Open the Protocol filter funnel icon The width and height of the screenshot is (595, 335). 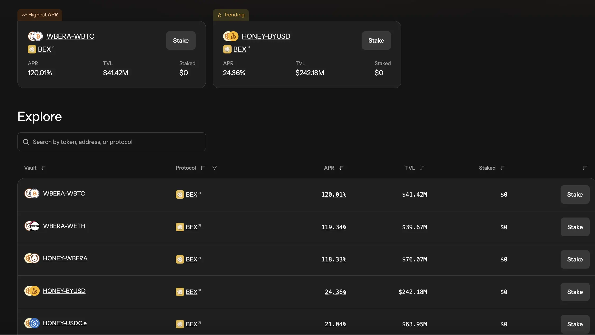click(215, 168)
